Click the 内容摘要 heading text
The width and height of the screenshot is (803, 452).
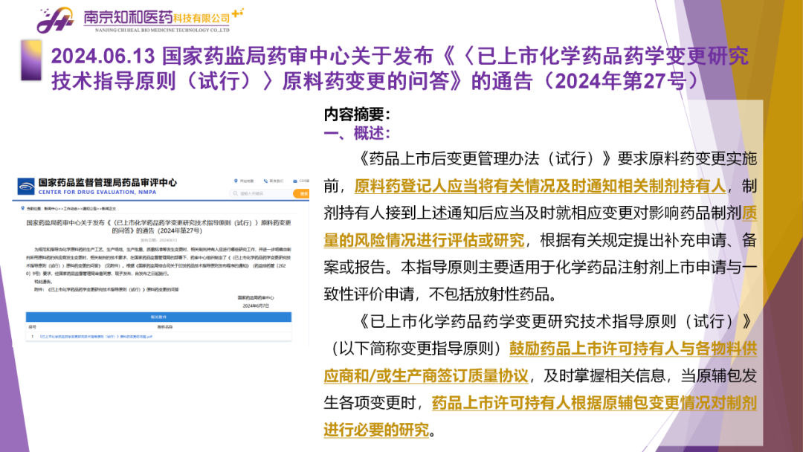tap(357, 114)
